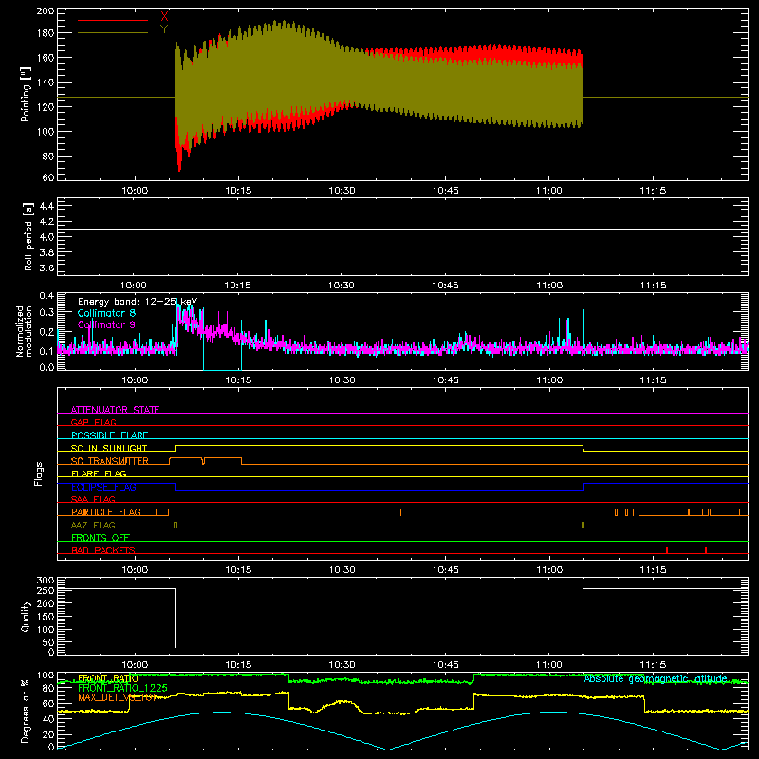The width and height of the screenshot is (759, 759).
Task: Click the SAA_FLAG label
Action: tap(93, 499)
